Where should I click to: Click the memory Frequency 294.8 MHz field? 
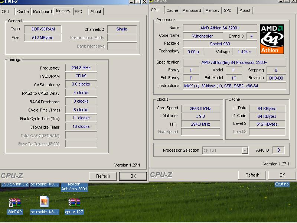81,68
